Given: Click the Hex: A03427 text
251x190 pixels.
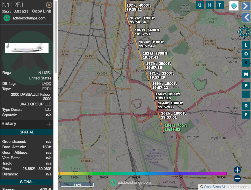Looking at the screenshot, I should coord(16,11).
